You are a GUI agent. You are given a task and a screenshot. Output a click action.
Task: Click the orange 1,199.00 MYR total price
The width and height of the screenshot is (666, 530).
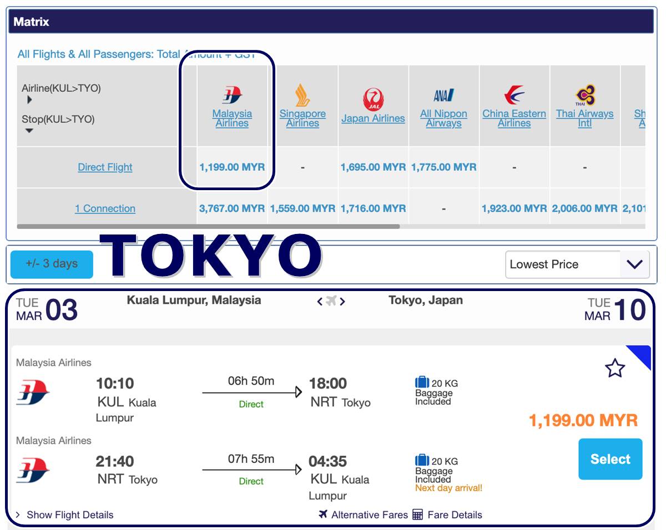click(583, 420)
